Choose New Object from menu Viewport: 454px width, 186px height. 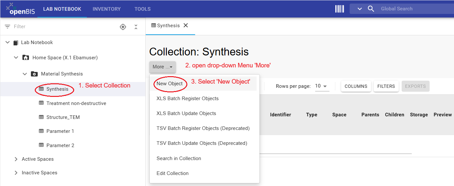coord(170,84)
